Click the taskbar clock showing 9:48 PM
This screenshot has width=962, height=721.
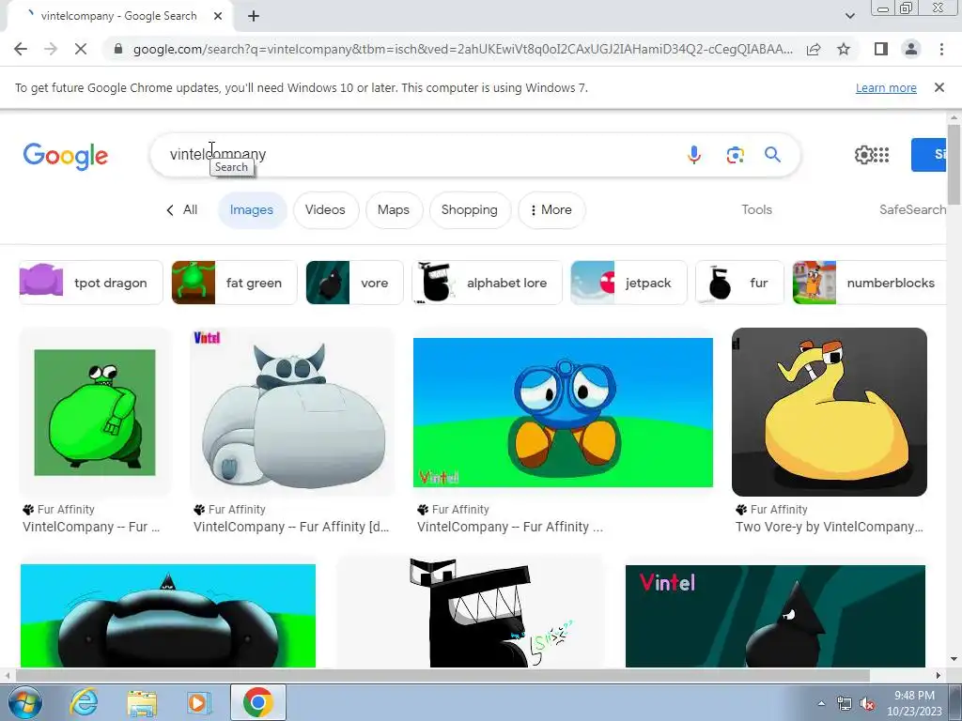(914, 702)
